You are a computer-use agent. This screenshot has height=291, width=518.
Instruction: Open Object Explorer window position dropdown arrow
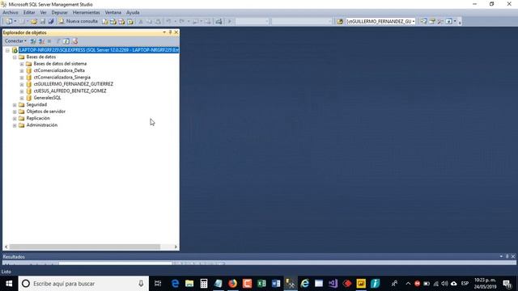(164, 32)
